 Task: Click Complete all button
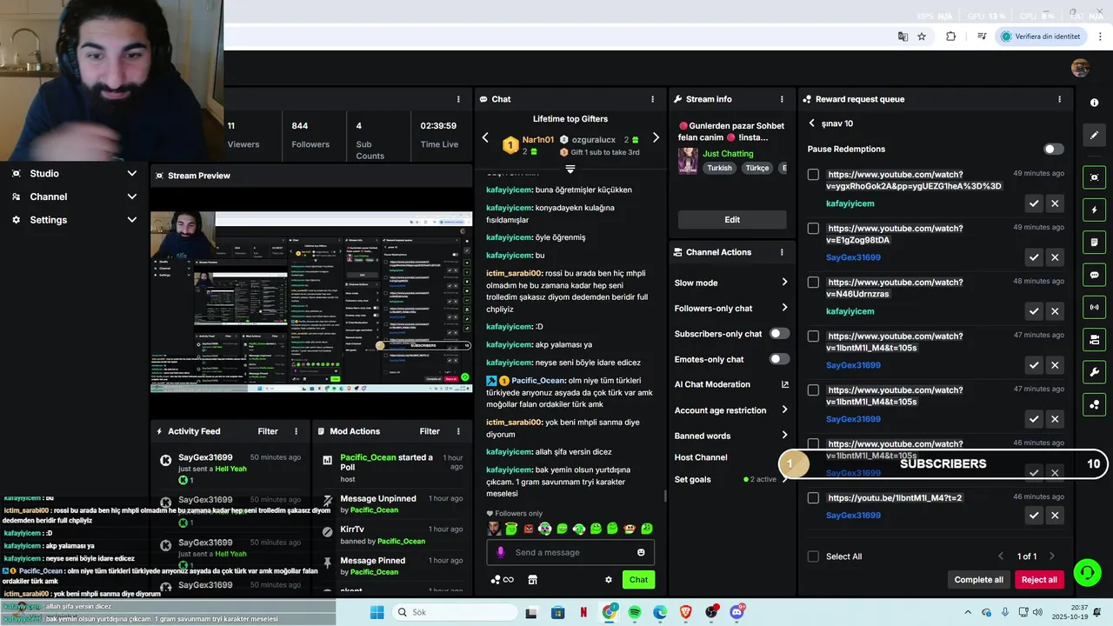point(978,580)
